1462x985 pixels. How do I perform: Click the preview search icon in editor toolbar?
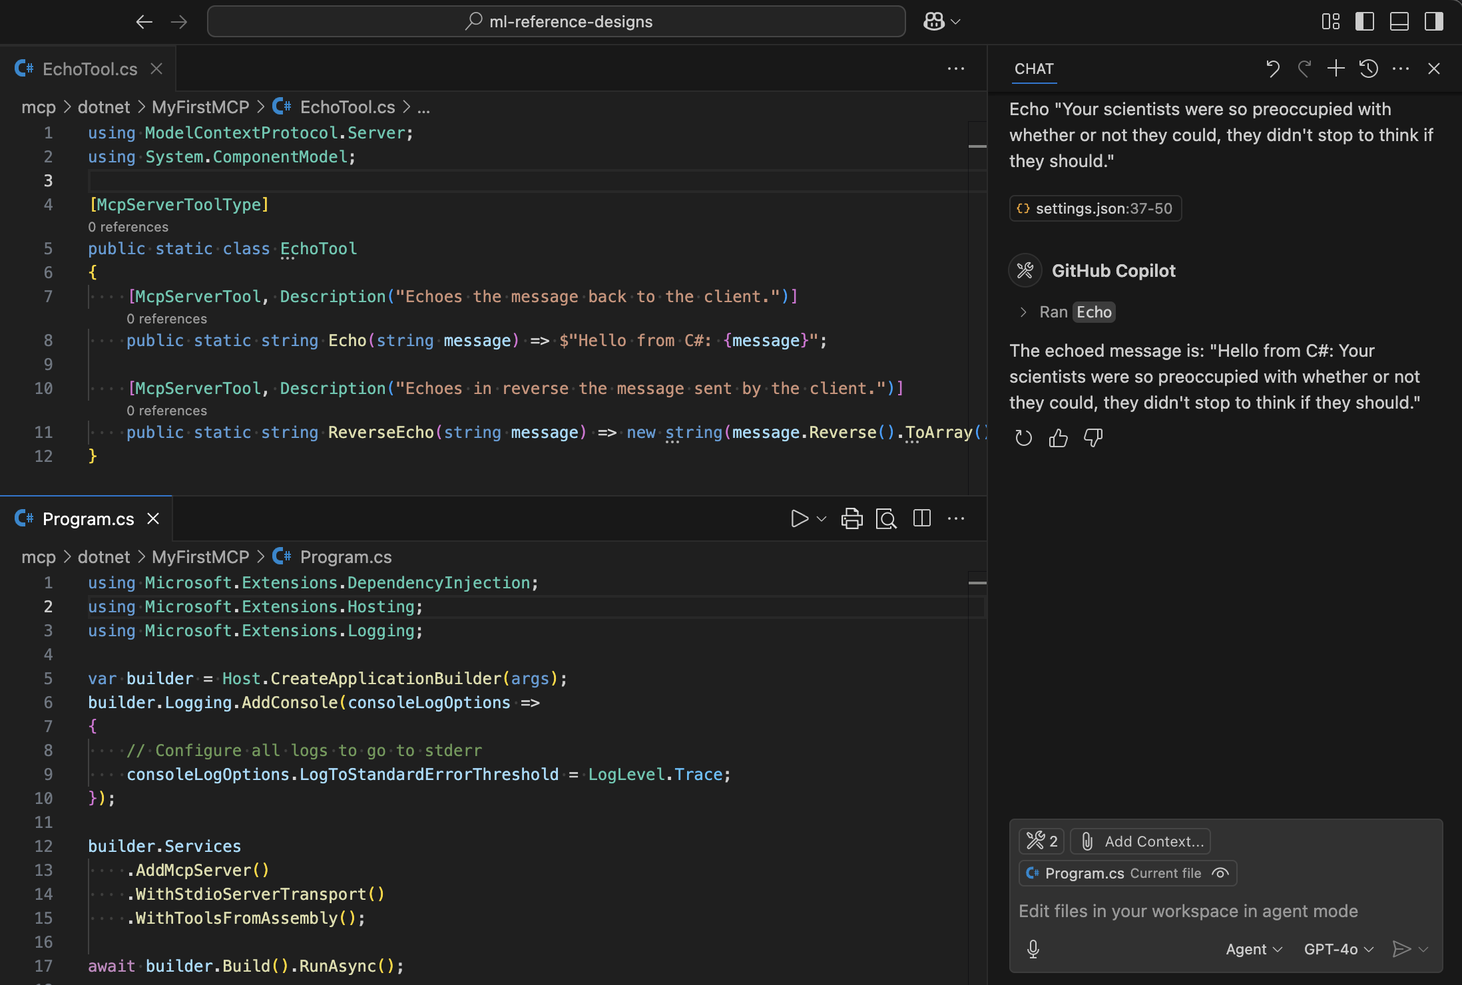886,518
